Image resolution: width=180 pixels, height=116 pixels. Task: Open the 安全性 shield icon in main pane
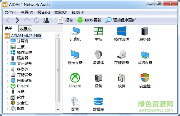pos(145,78)
